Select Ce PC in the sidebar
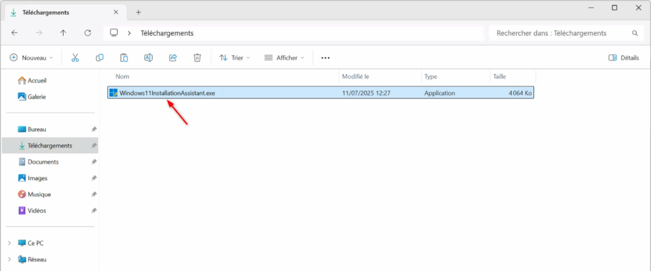651x271 pixels. 31,243
